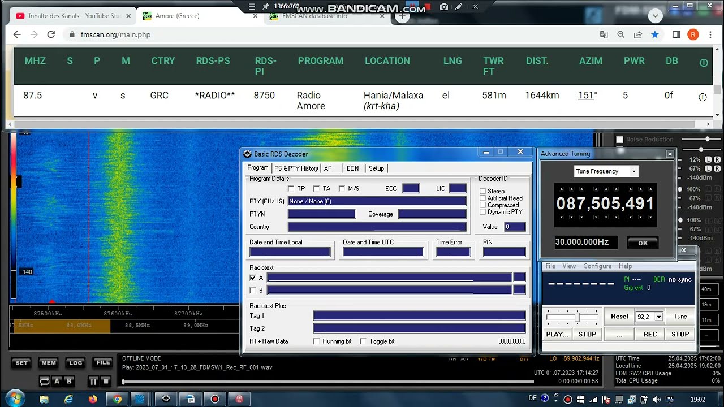Increase the rightmost digit of tune frequency
Screen dimensions: 724x407
coord(650,189)
